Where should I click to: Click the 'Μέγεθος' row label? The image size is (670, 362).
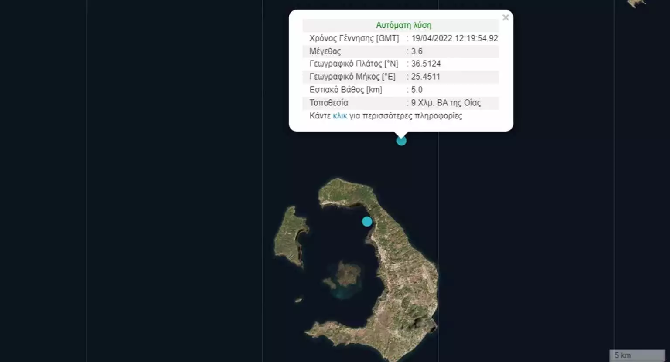[x=325, y=51]
